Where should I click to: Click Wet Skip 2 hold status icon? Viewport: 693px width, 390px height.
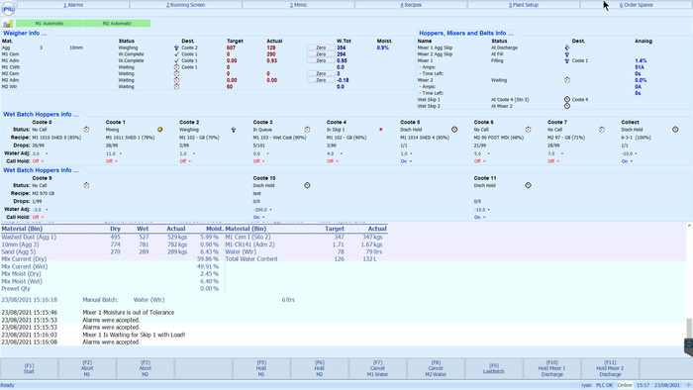pos(567,106)
